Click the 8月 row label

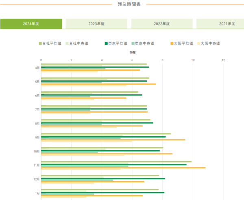(x=37, y=124)
